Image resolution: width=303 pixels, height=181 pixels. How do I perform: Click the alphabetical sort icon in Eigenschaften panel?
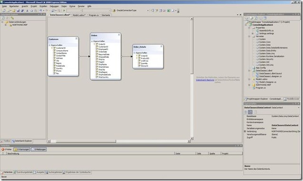point(250,112)
